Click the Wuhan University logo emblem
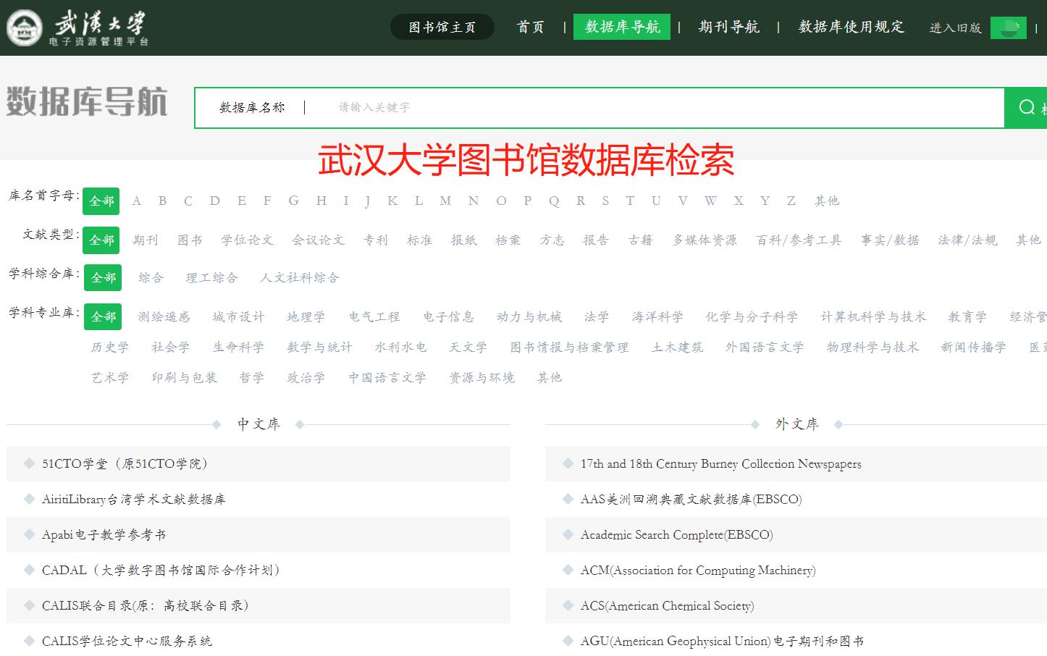1047x656 pixels. 25,28
